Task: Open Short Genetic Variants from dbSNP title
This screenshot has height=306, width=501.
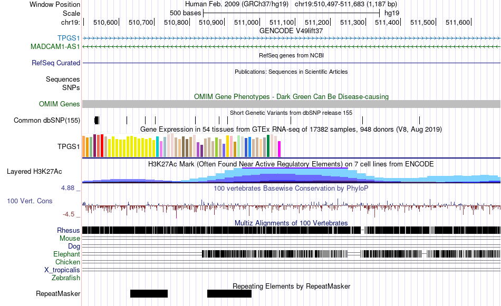Action: 291,113
